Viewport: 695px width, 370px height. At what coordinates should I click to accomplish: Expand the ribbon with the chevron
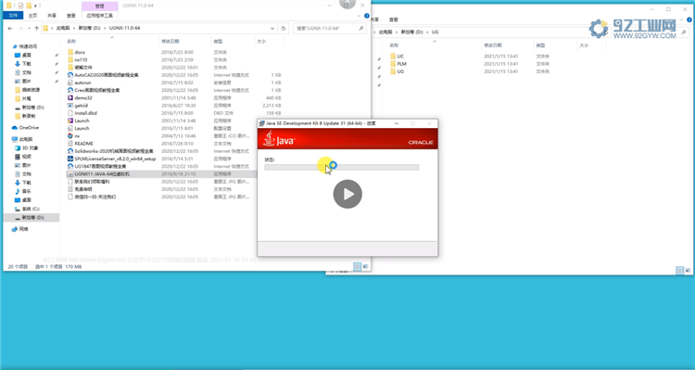point(359,16)
